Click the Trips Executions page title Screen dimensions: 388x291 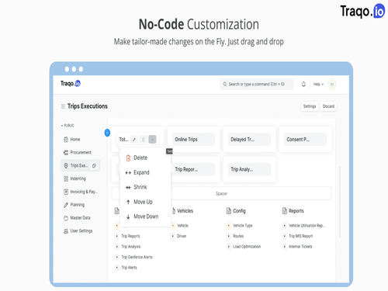tap(88, 106)
